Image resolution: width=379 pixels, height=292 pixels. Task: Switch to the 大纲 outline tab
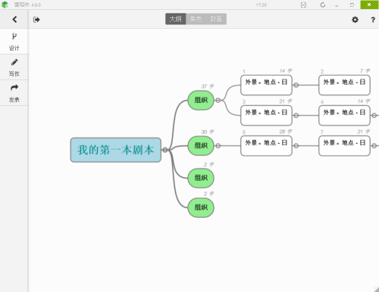(176, 19)
